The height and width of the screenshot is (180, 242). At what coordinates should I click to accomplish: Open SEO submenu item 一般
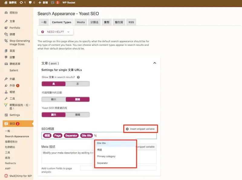[7, 131]
